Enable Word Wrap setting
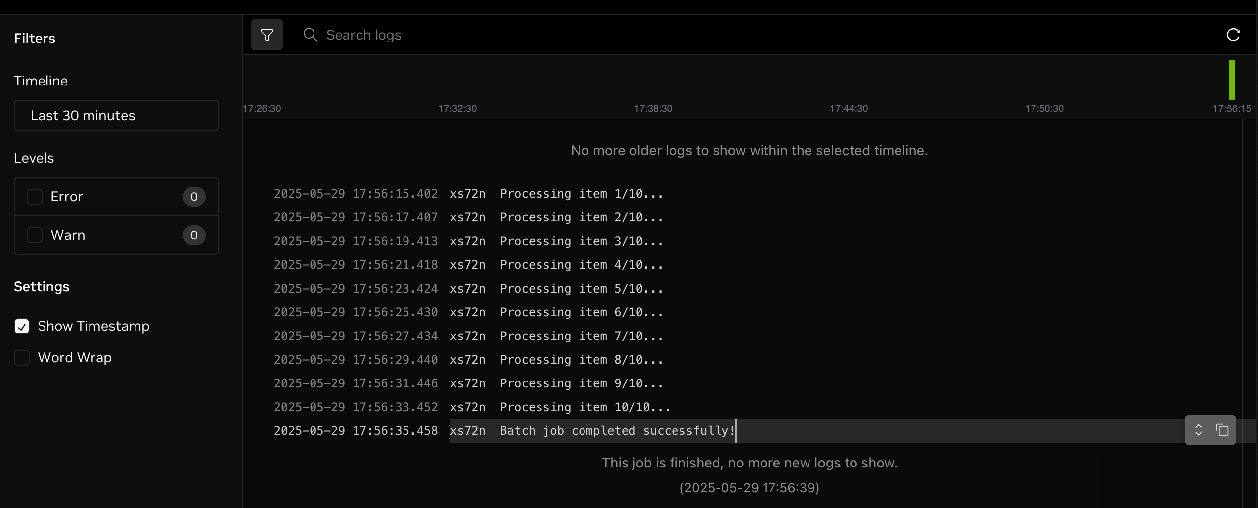 [x=22, y=358]
